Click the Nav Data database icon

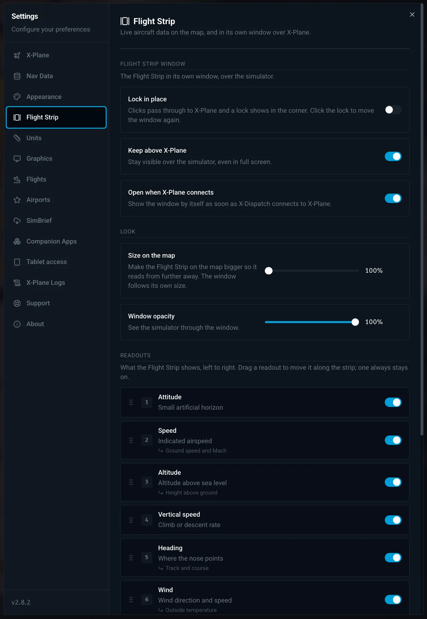coord(17,76)
